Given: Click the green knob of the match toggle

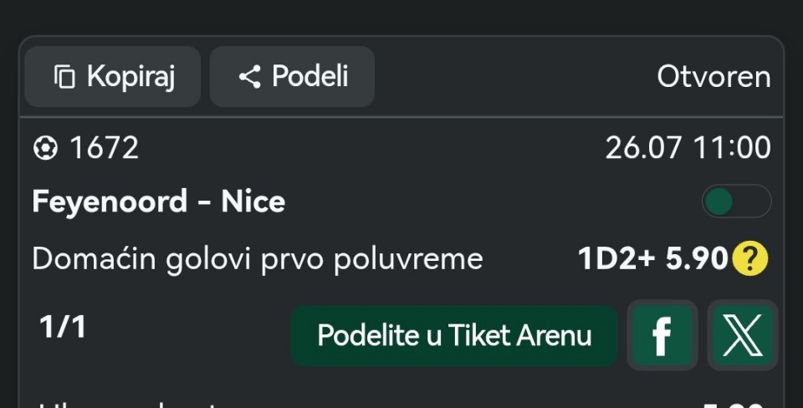Looking at the screenshot, I should tap(719, 201).
